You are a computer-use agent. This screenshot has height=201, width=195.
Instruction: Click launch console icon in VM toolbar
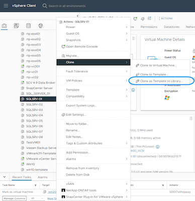click(135, 19)
